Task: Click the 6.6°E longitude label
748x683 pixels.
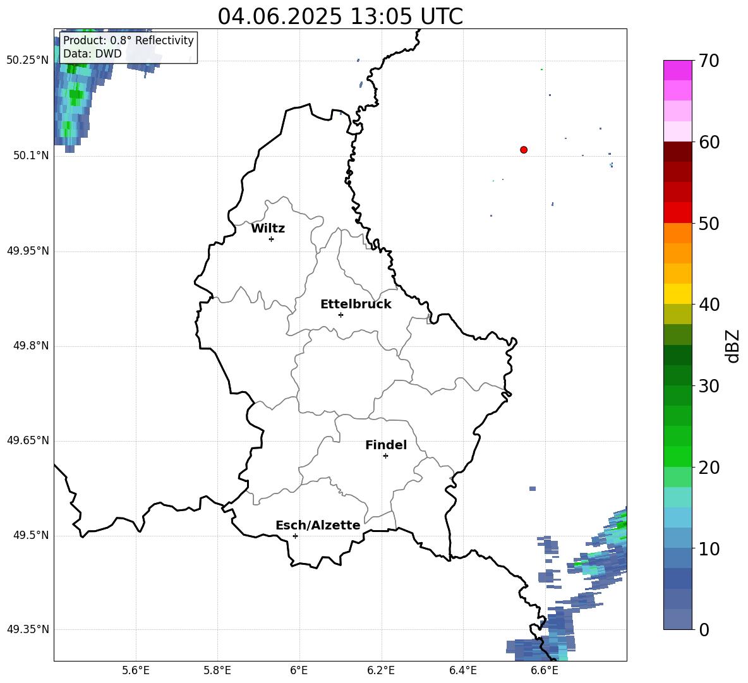Action: click(545, 670)
